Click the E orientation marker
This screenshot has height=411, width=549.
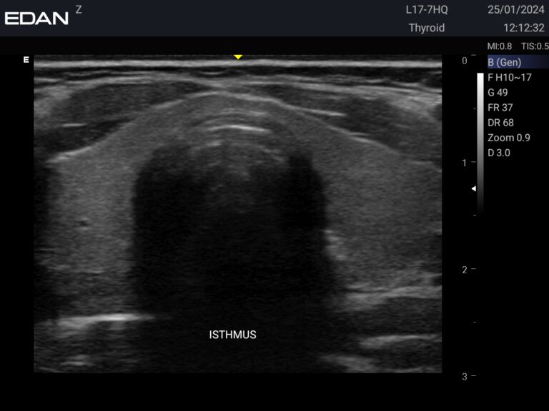click(26, 60)
